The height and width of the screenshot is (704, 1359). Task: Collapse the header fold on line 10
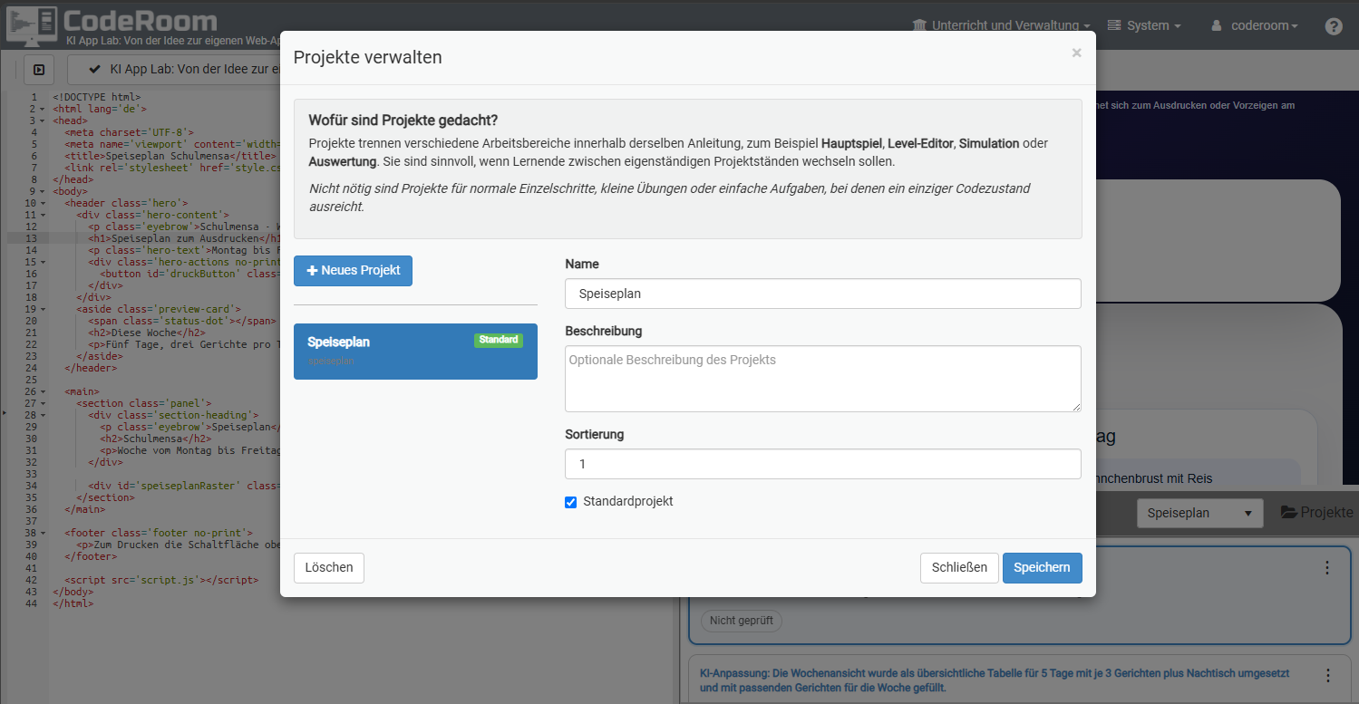(x=43, y=203)
